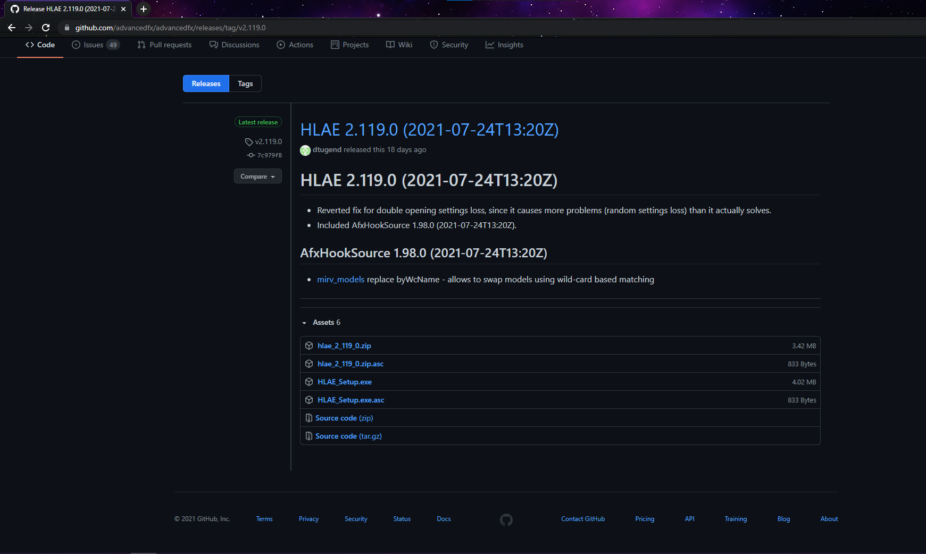Download Source code (tar.gz)
Viewport: 926px width, 554px height.
pos(348,436)
